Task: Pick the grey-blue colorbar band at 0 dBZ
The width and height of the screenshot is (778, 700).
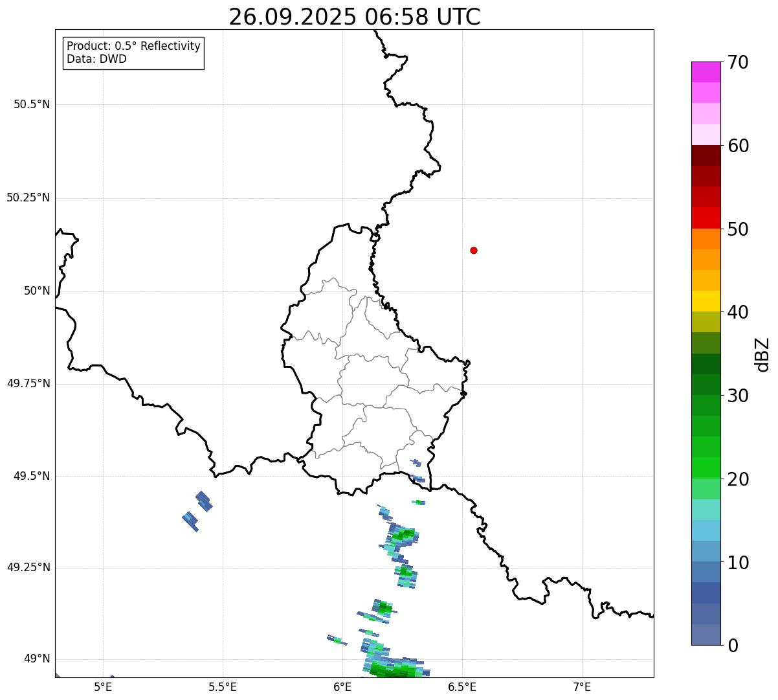Action: [706, 635]
